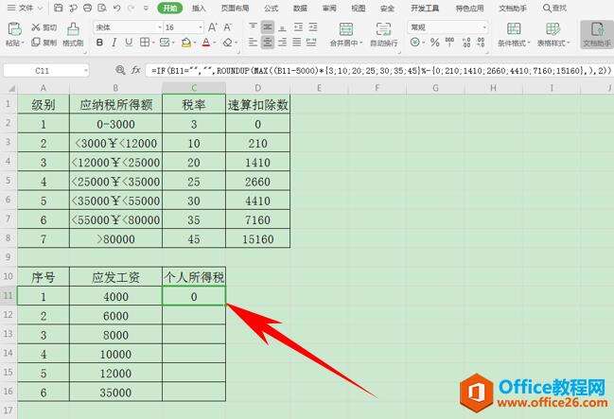This screenshot has width=614, height=419.
Task: Click the Merge and Center icon
Action: (345, 29)
